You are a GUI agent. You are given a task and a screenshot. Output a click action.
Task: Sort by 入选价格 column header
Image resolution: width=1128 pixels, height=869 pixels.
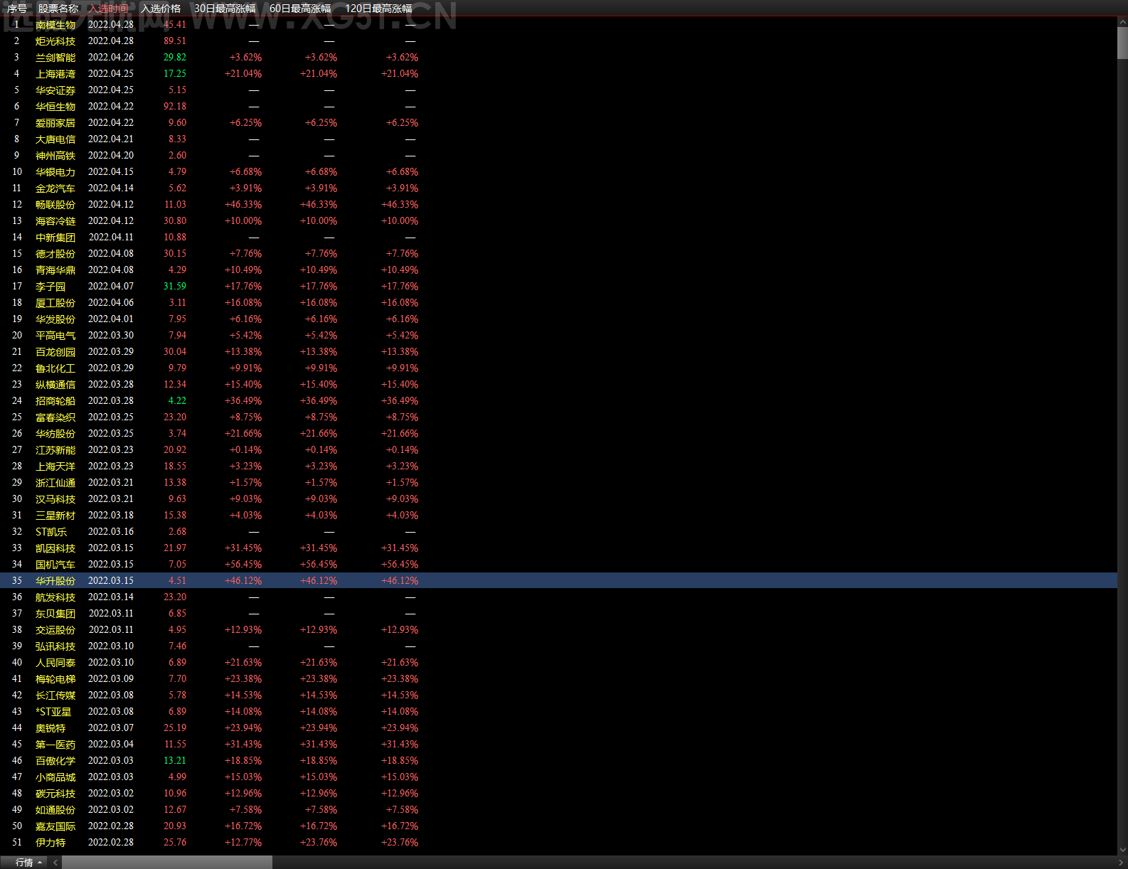(161, 9)
